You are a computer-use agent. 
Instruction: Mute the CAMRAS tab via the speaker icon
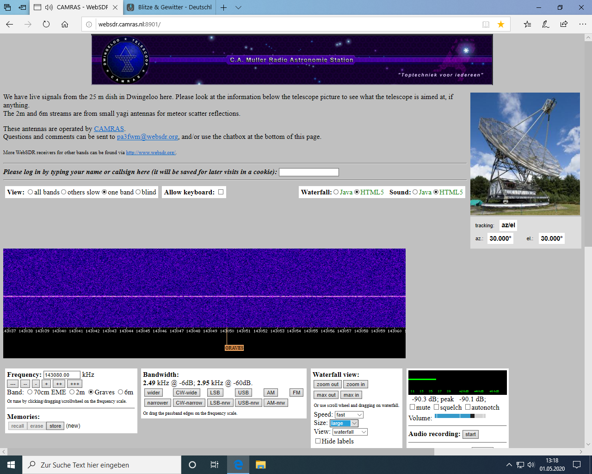point(49,7)
